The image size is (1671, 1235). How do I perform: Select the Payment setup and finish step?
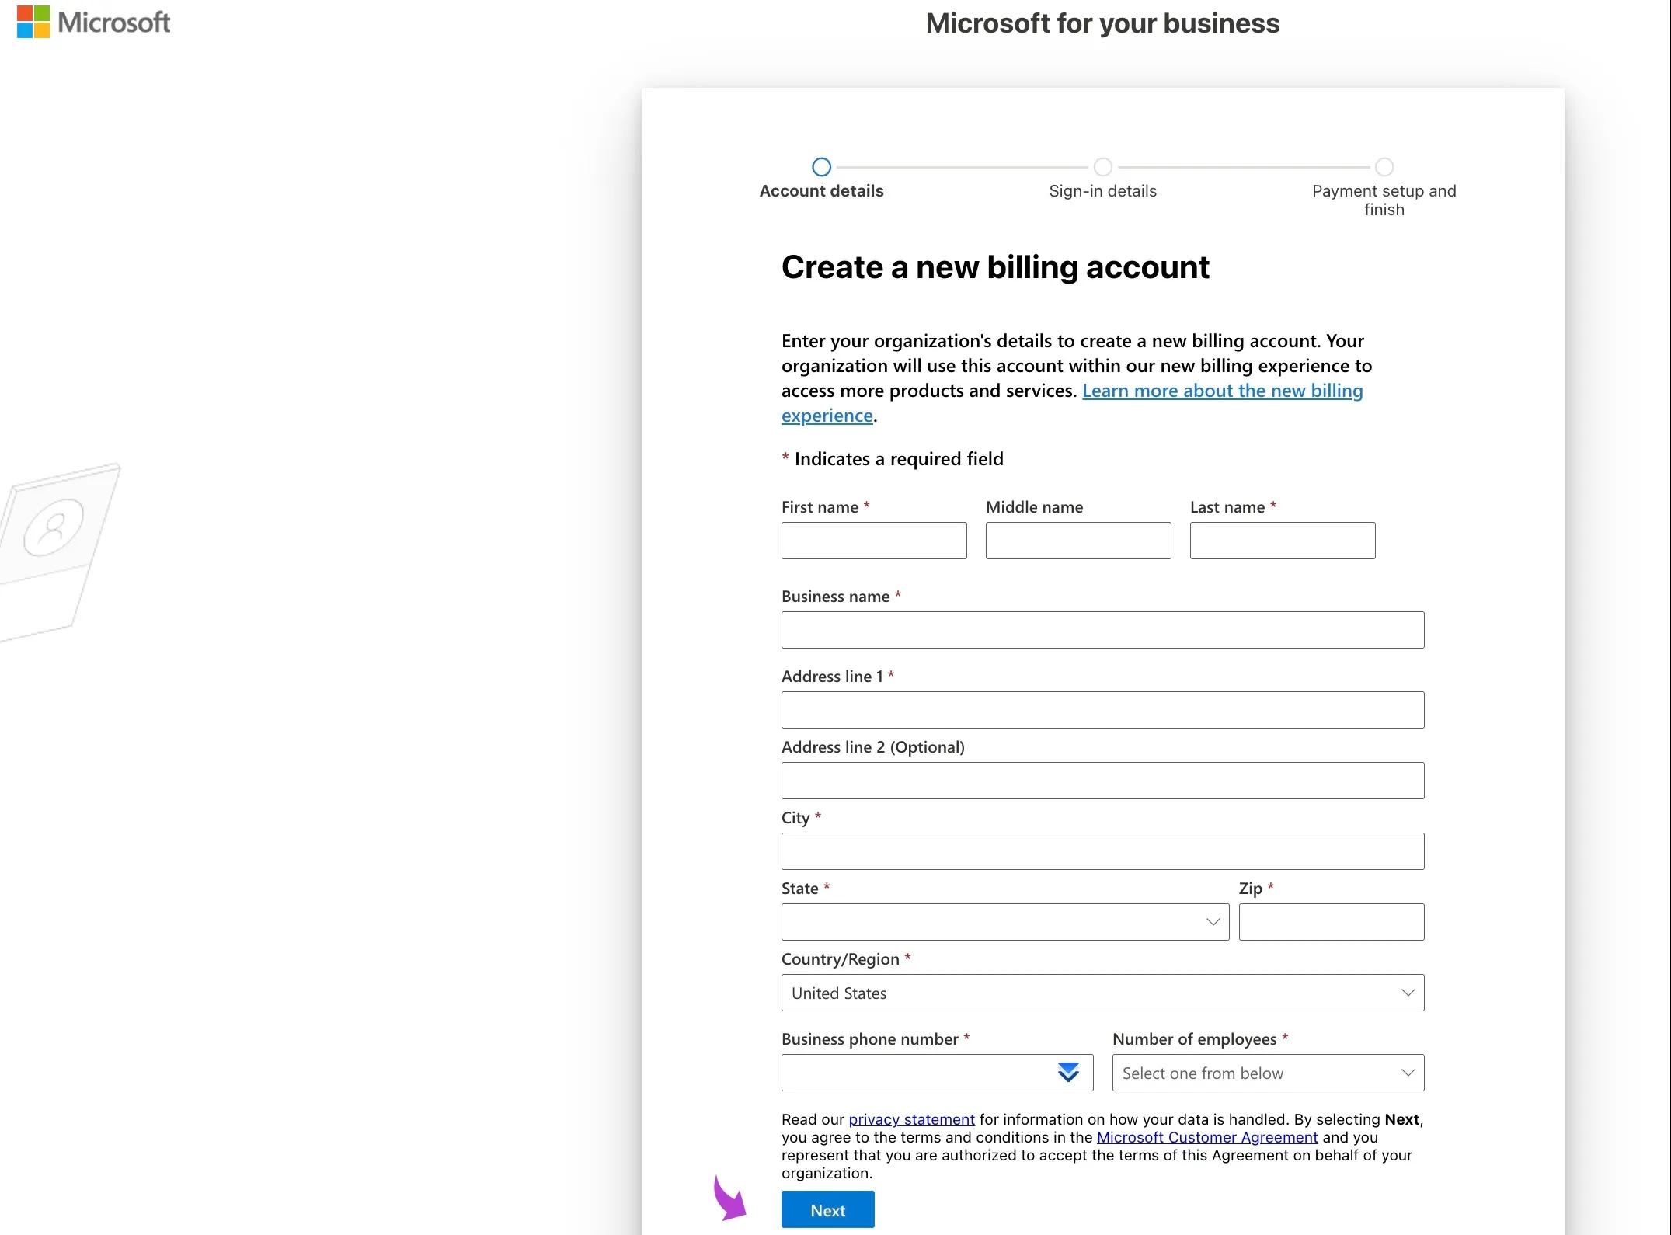click(x=1384, y=167)
